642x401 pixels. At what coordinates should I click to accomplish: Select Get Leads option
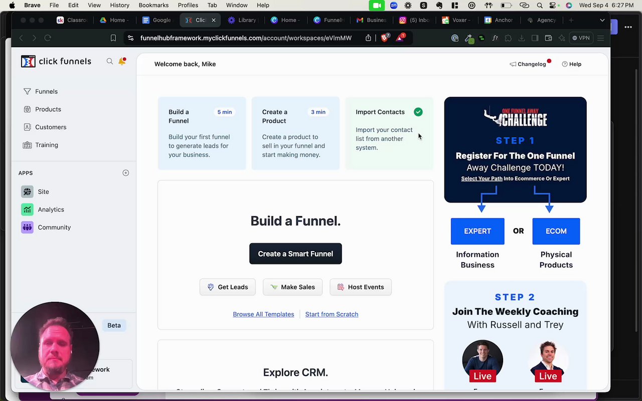(x=227, y=287)
